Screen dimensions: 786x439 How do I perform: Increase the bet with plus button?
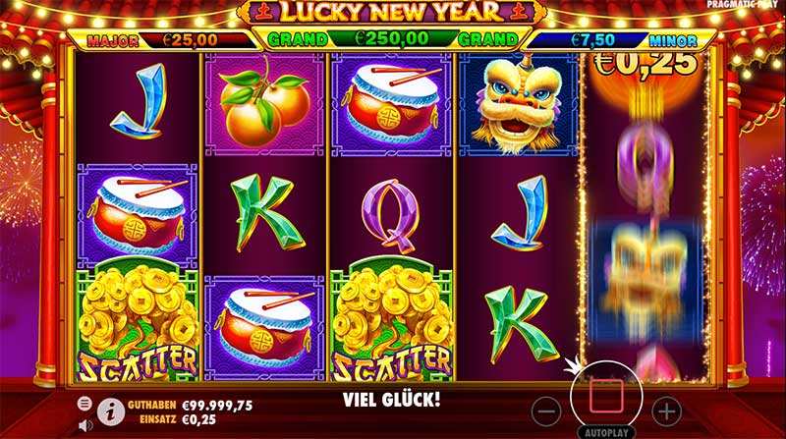pos(666,412)
